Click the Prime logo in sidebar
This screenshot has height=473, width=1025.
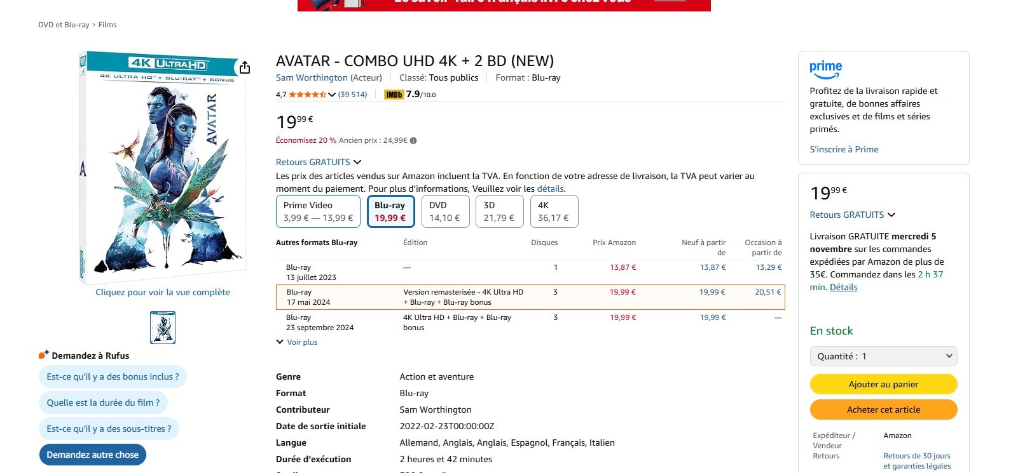pos(825,69)
